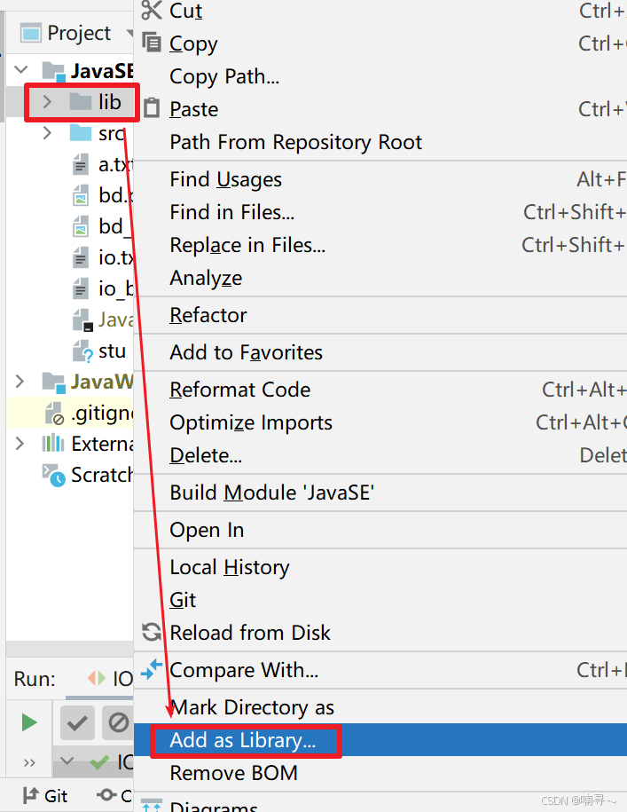The image size is (627, 812).
Task: Click the Reload from Disk refresh icon
Action: point(151,633)
